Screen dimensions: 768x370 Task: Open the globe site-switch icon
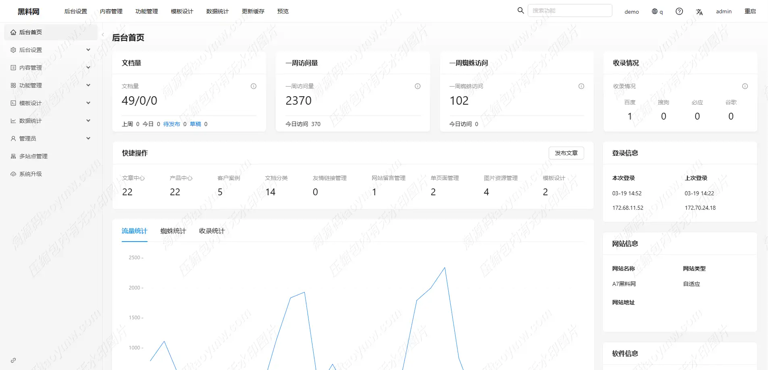[x=655, y=11]
